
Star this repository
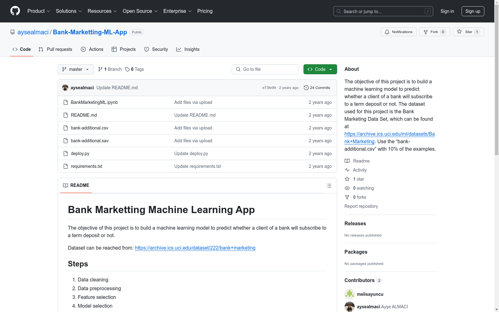[x=468, y=32]
